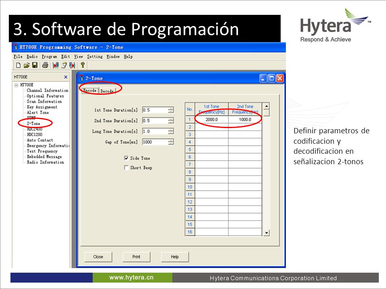386x289 pixels.
Task: Open the Window menu
Action: (113, 57)
